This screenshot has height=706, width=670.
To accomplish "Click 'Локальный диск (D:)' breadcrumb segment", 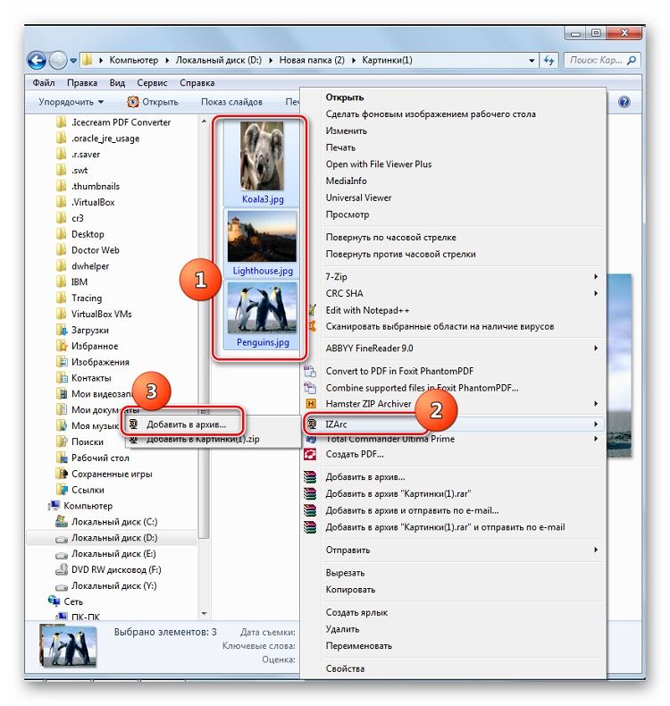I will [218, 60].
